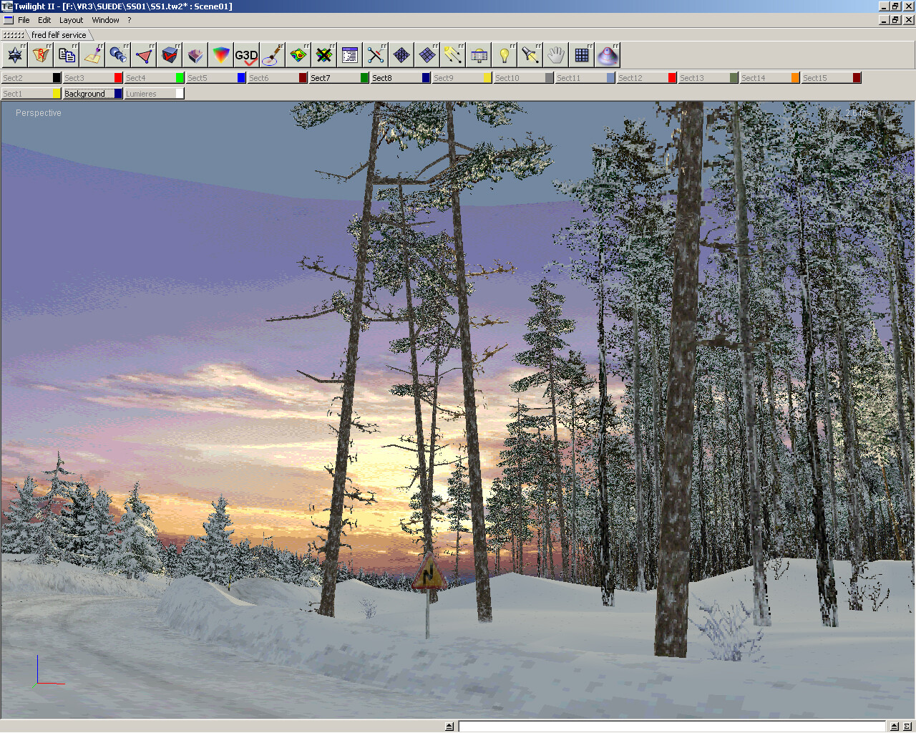Open the color gradient triangle tool
Screen dimensions: 916x733
[221, 54]
